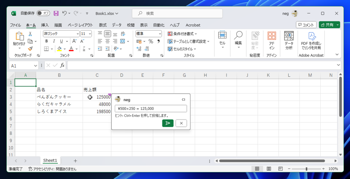Click the Top Align icon

point(100,34)
